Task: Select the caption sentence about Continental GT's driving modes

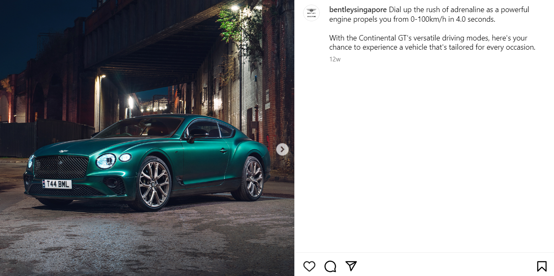Action: [x=432, y=43]
